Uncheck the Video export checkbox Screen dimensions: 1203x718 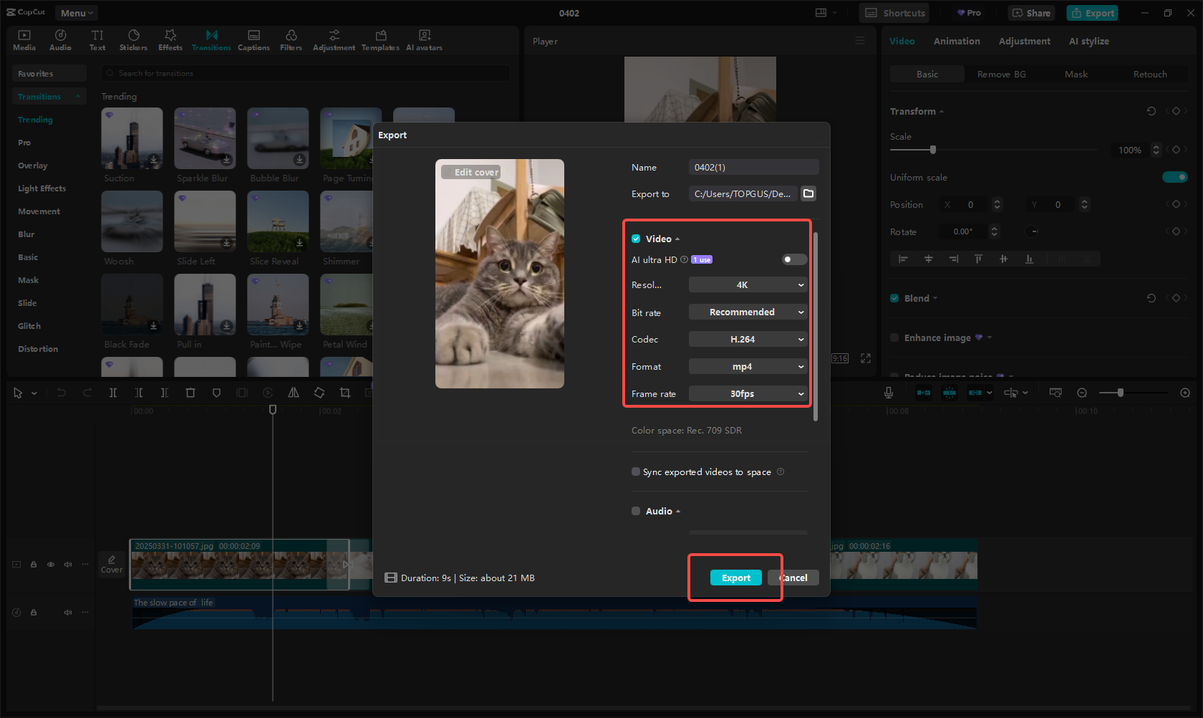636,239
